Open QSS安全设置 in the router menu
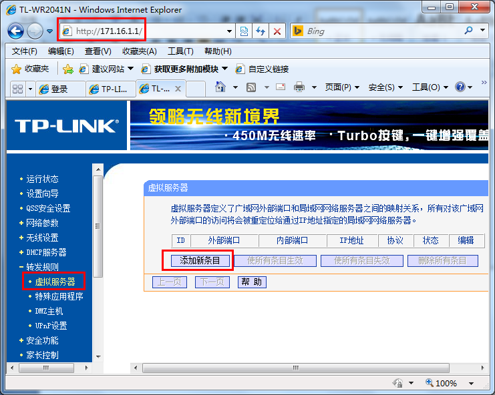495x395 pixels. [x=48, y=208]
